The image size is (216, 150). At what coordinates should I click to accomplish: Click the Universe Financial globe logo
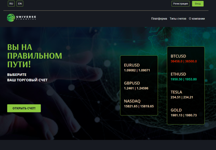coord(11,18)
